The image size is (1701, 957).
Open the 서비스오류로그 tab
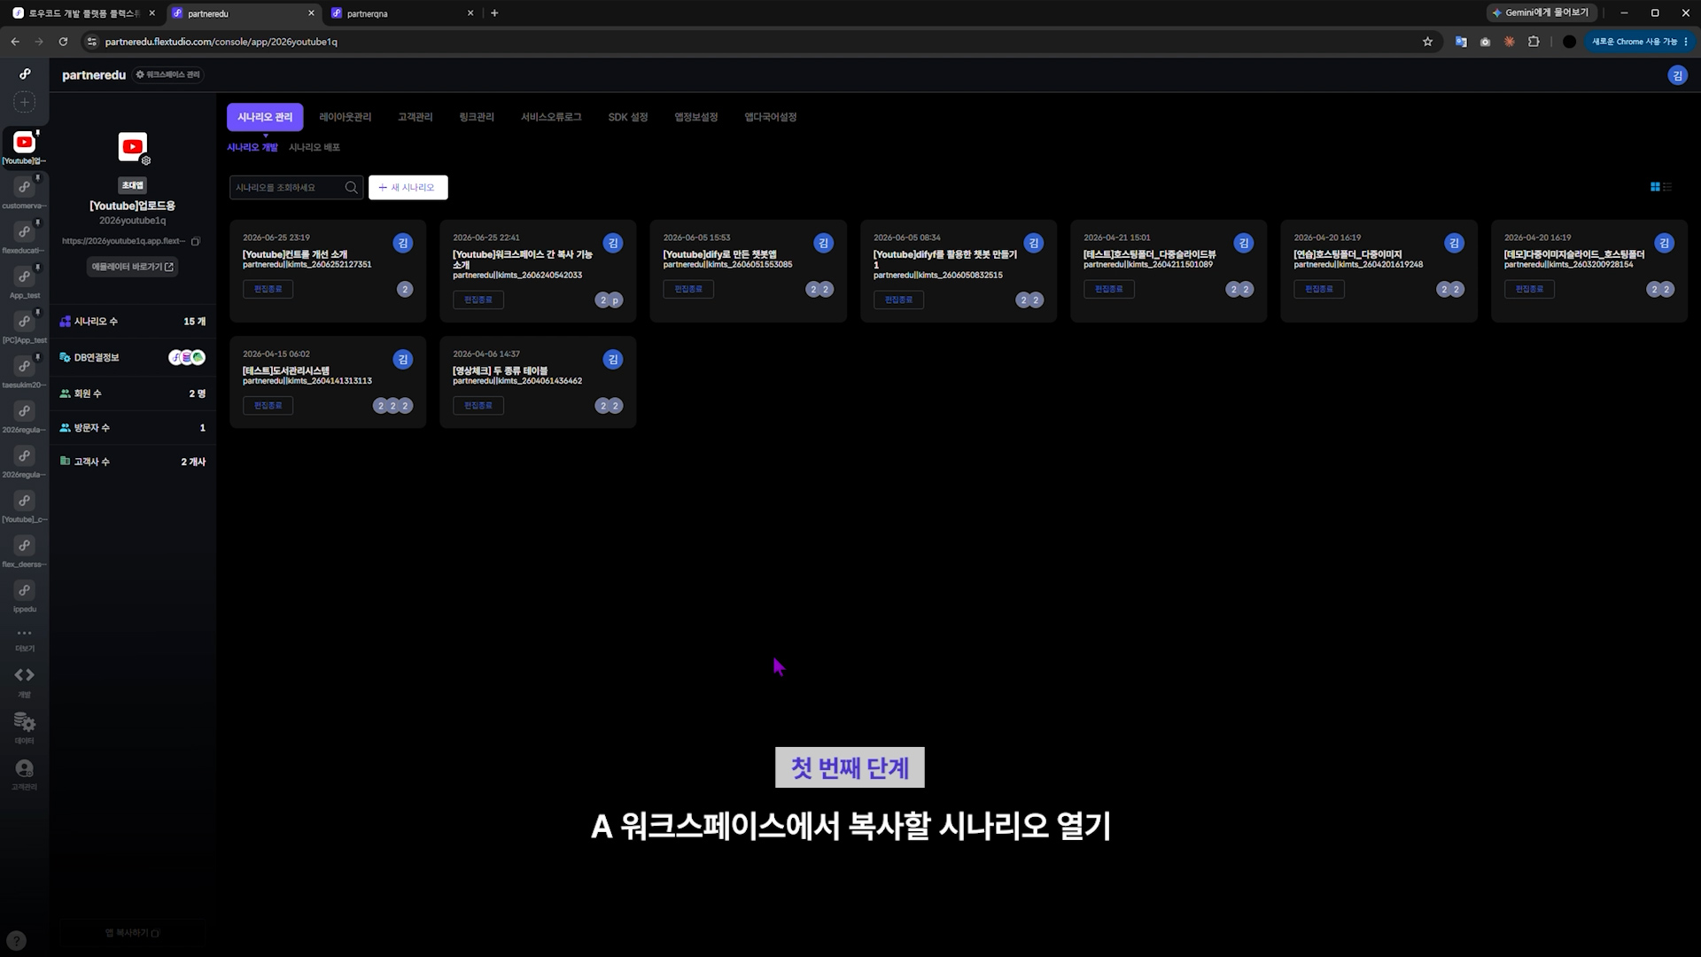tap(551, 117)
